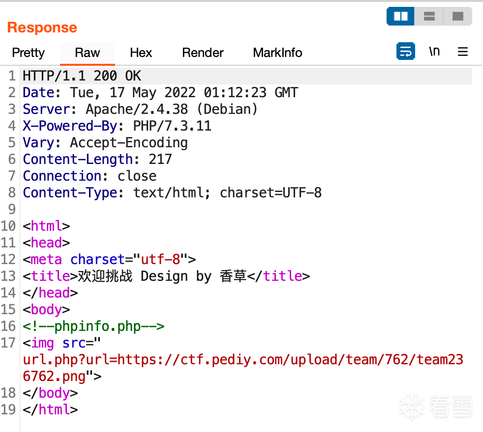Switch to the Pretty tab
Viewport: 483px width, 432px height.
pyautogui.click(x=28, y=53)
